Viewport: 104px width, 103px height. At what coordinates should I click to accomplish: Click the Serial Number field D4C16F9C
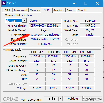coord(45,44)
